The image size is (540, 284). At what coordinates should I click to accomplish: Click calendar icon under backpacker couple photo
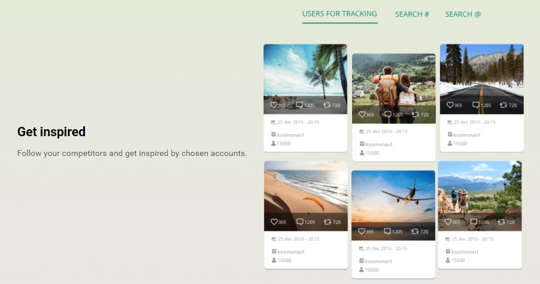point(361,132)
